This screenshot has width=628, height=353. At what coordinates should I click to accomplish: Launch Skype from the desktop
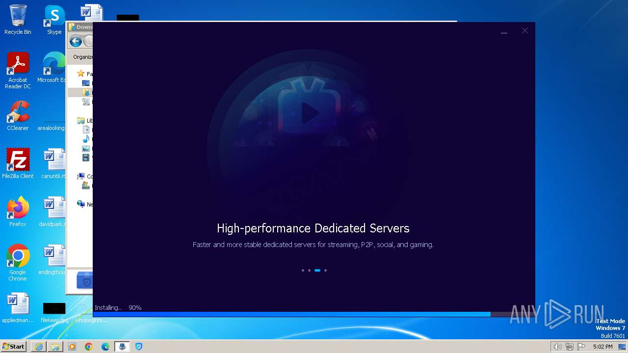54,20
